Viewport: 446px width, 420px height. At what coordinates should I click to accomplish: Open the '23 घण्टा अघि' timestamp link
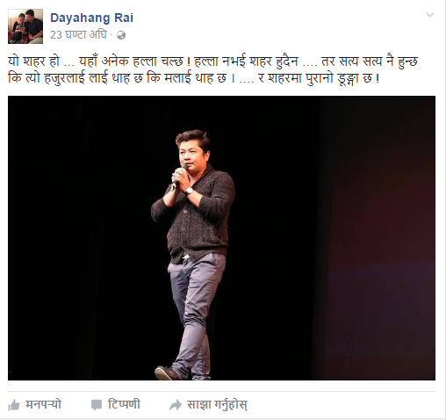(x=78, y=35)
